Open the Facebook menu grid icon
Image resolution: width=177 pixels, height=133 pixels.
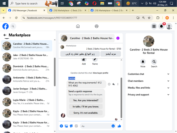pos(154,26)
